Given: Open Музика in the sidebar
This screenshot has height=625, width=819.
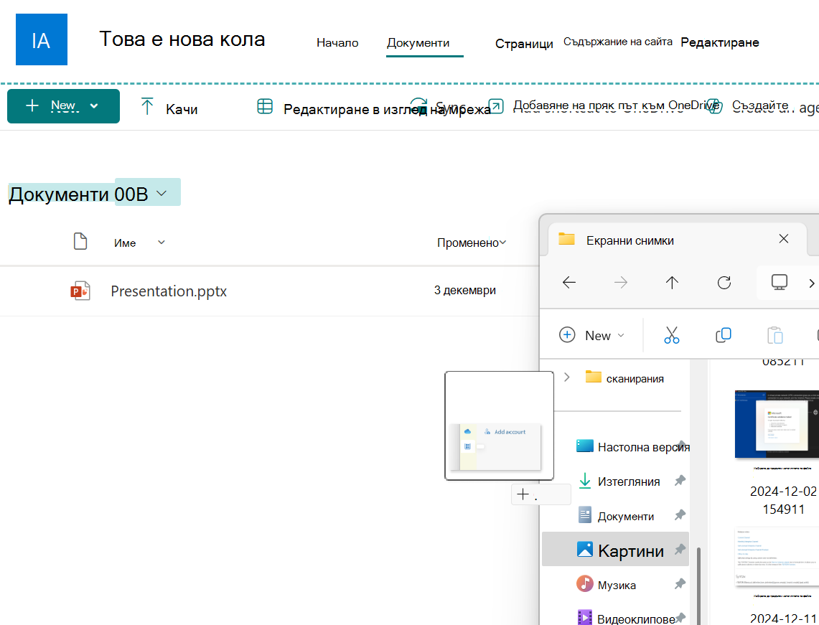Looking at the screenshot, I should click(x=607, y=585).
